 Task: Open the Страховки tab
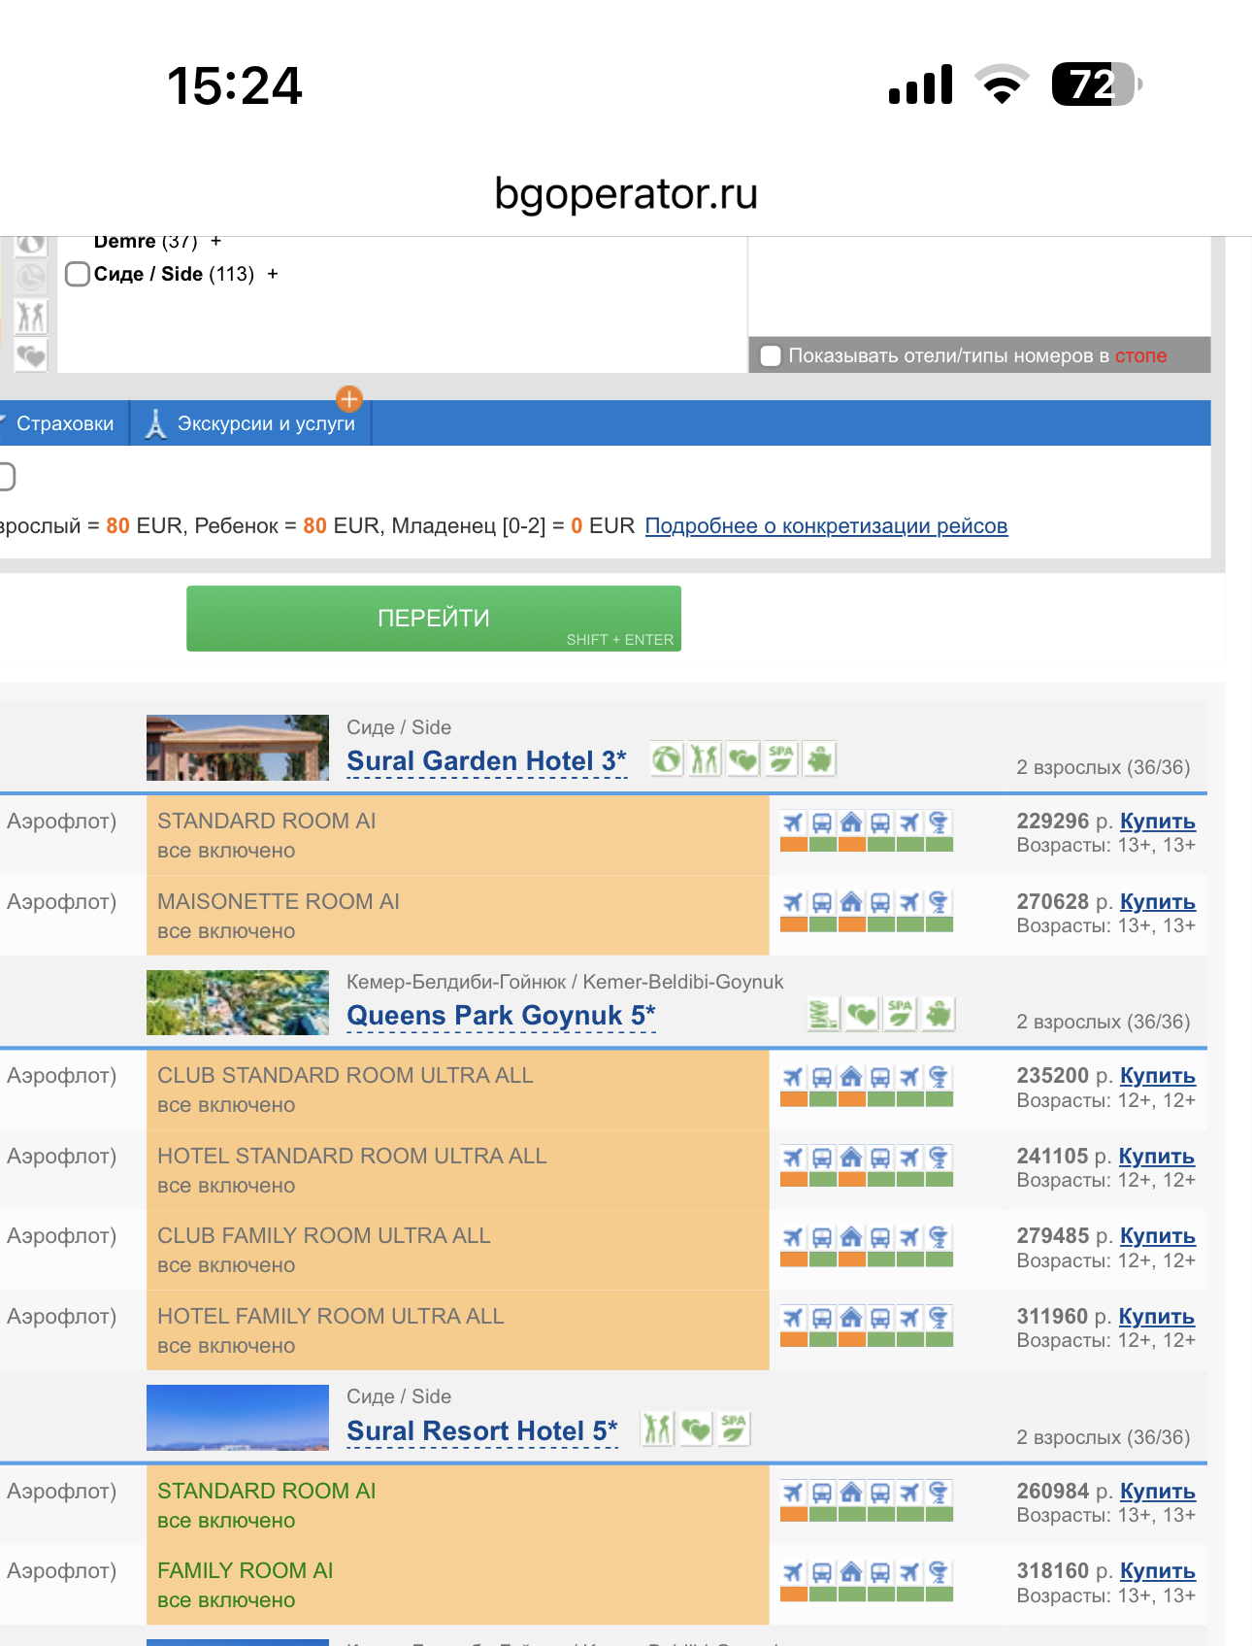pos(64,423)
